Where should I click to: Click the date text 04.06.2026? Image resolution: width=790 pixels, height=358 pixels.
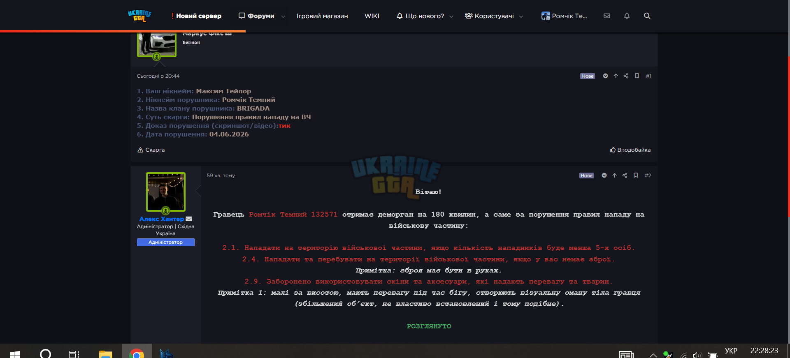[229, 134]
